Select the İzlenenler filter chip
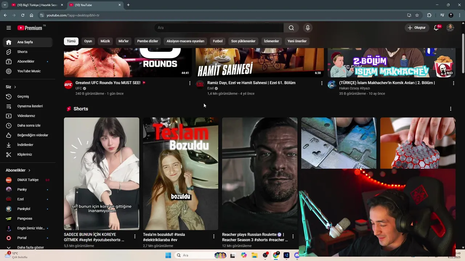 click(271, 41)
